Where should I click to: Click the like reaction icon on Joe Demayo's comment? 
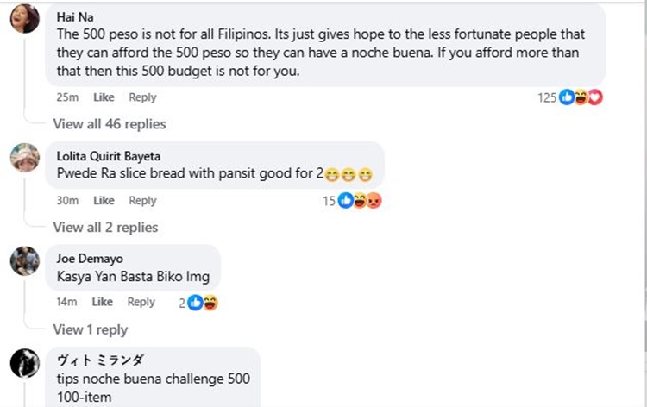(196, 302)
